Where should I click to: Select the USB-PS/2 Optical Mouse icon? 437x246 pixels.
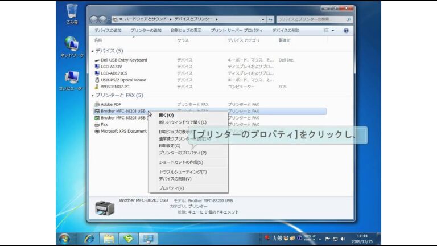click(x=97, y=80)
